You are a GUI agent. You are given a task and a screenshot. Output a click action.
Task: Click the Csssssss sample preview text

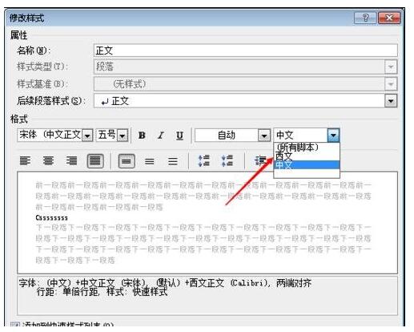point(51,217)
